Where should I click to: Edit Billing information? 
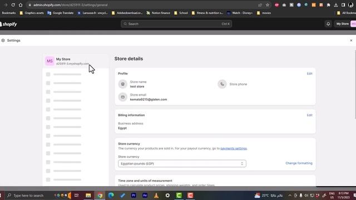(309, 115)
